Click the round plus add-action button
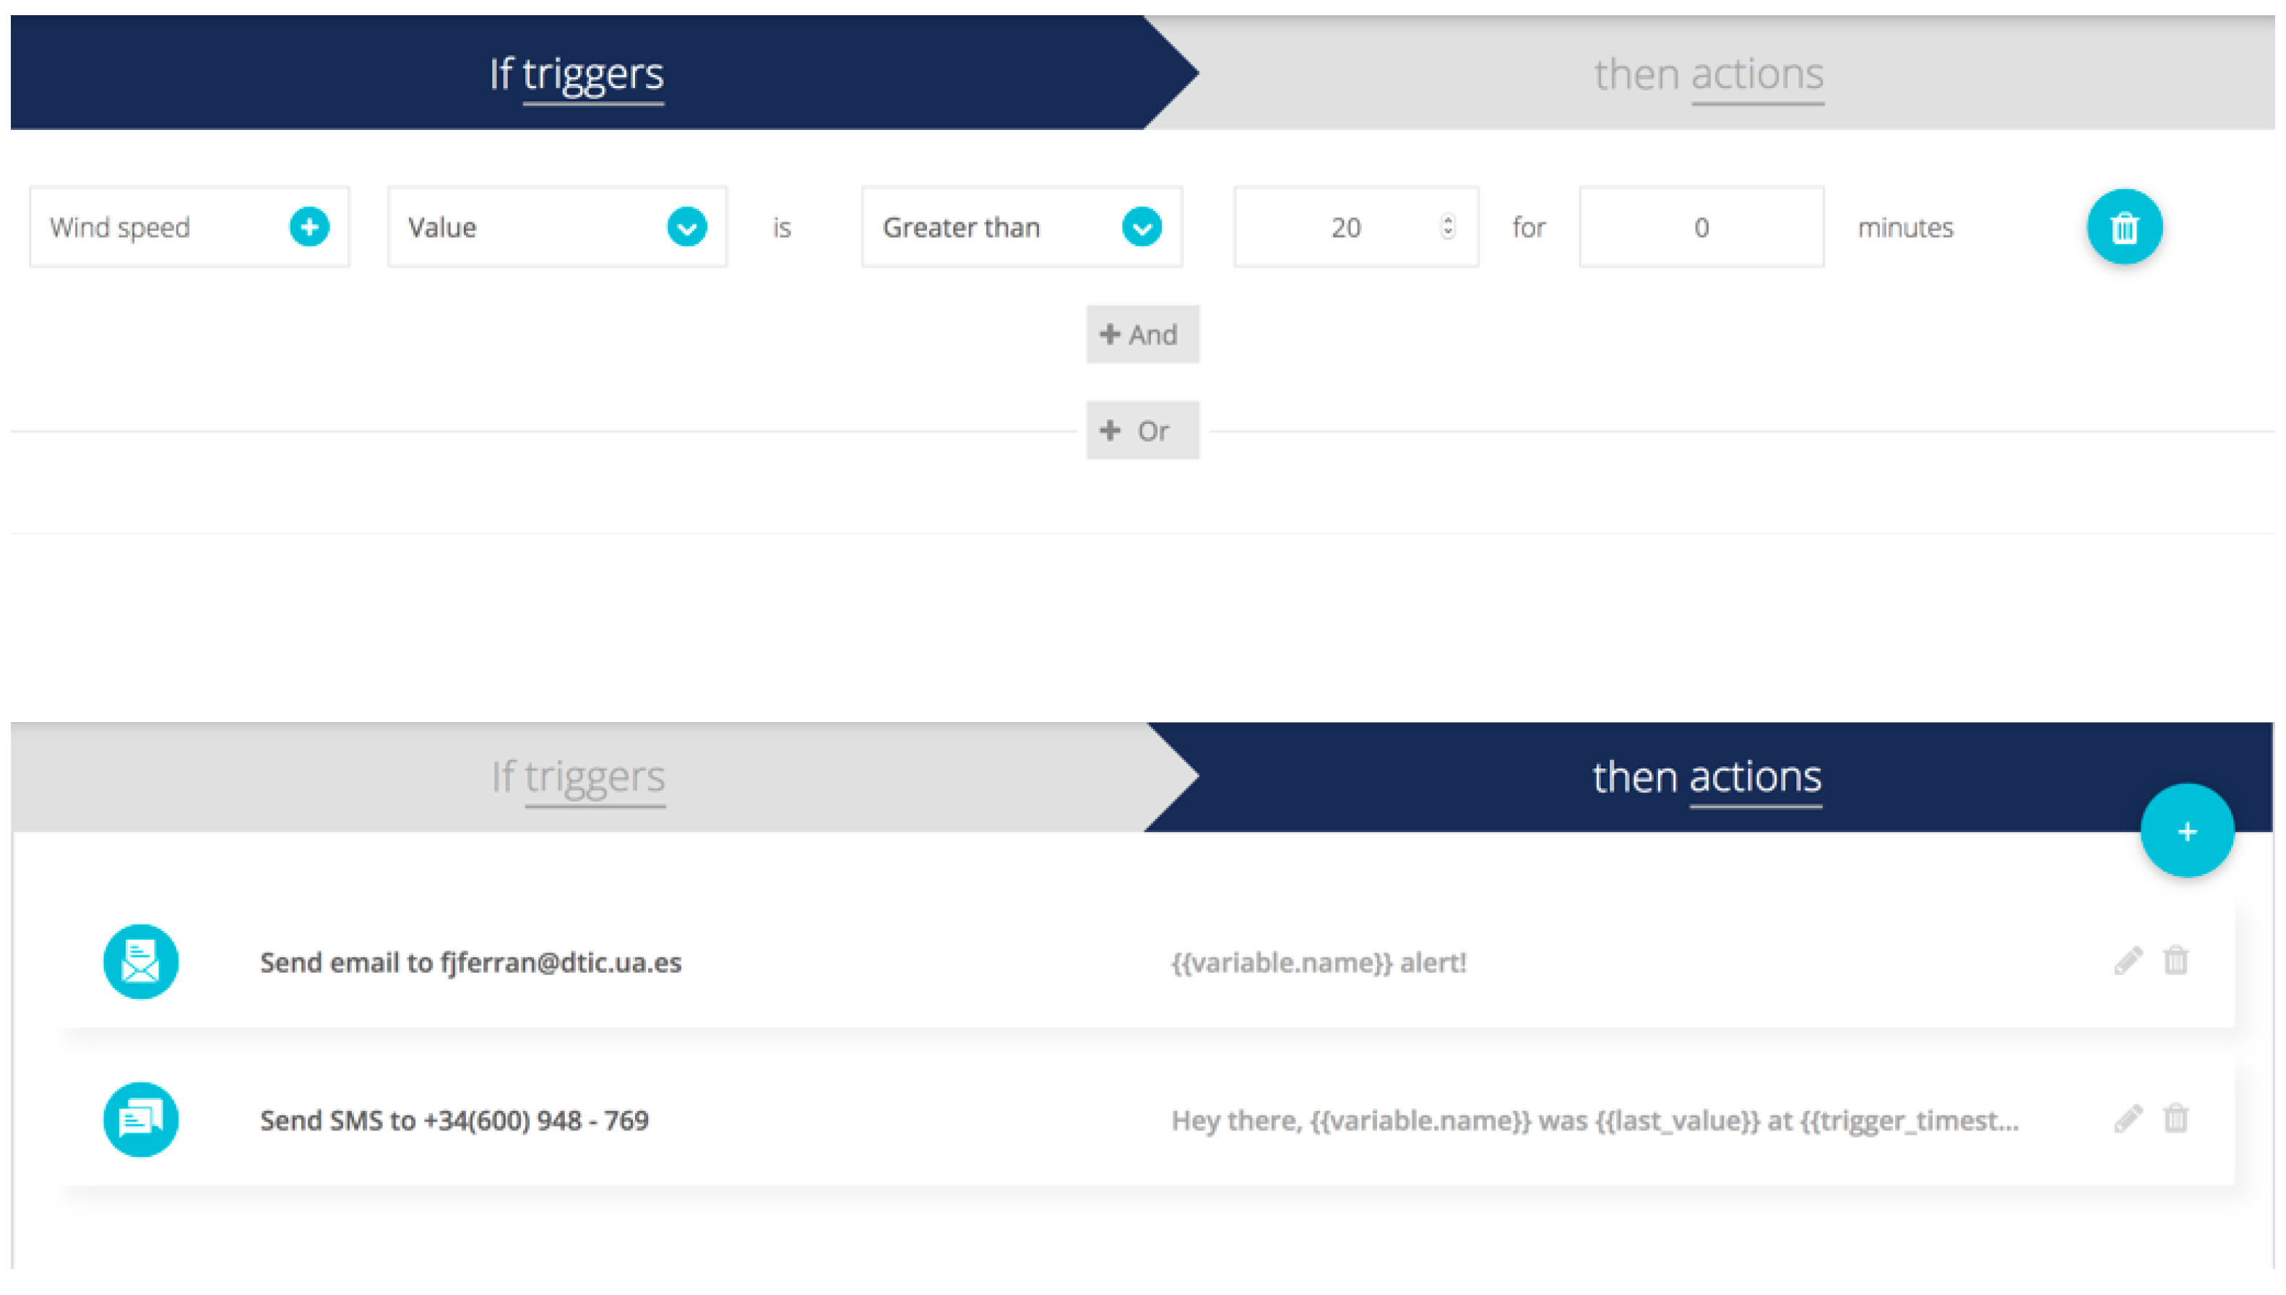The width and height of the screenshot is (2286, 1295). click(2186, 831)
